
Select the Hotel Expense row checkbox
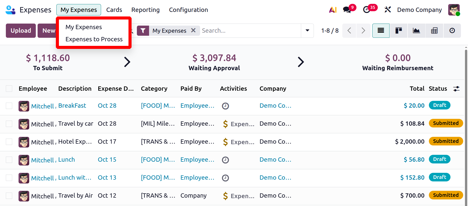(9, 142)
